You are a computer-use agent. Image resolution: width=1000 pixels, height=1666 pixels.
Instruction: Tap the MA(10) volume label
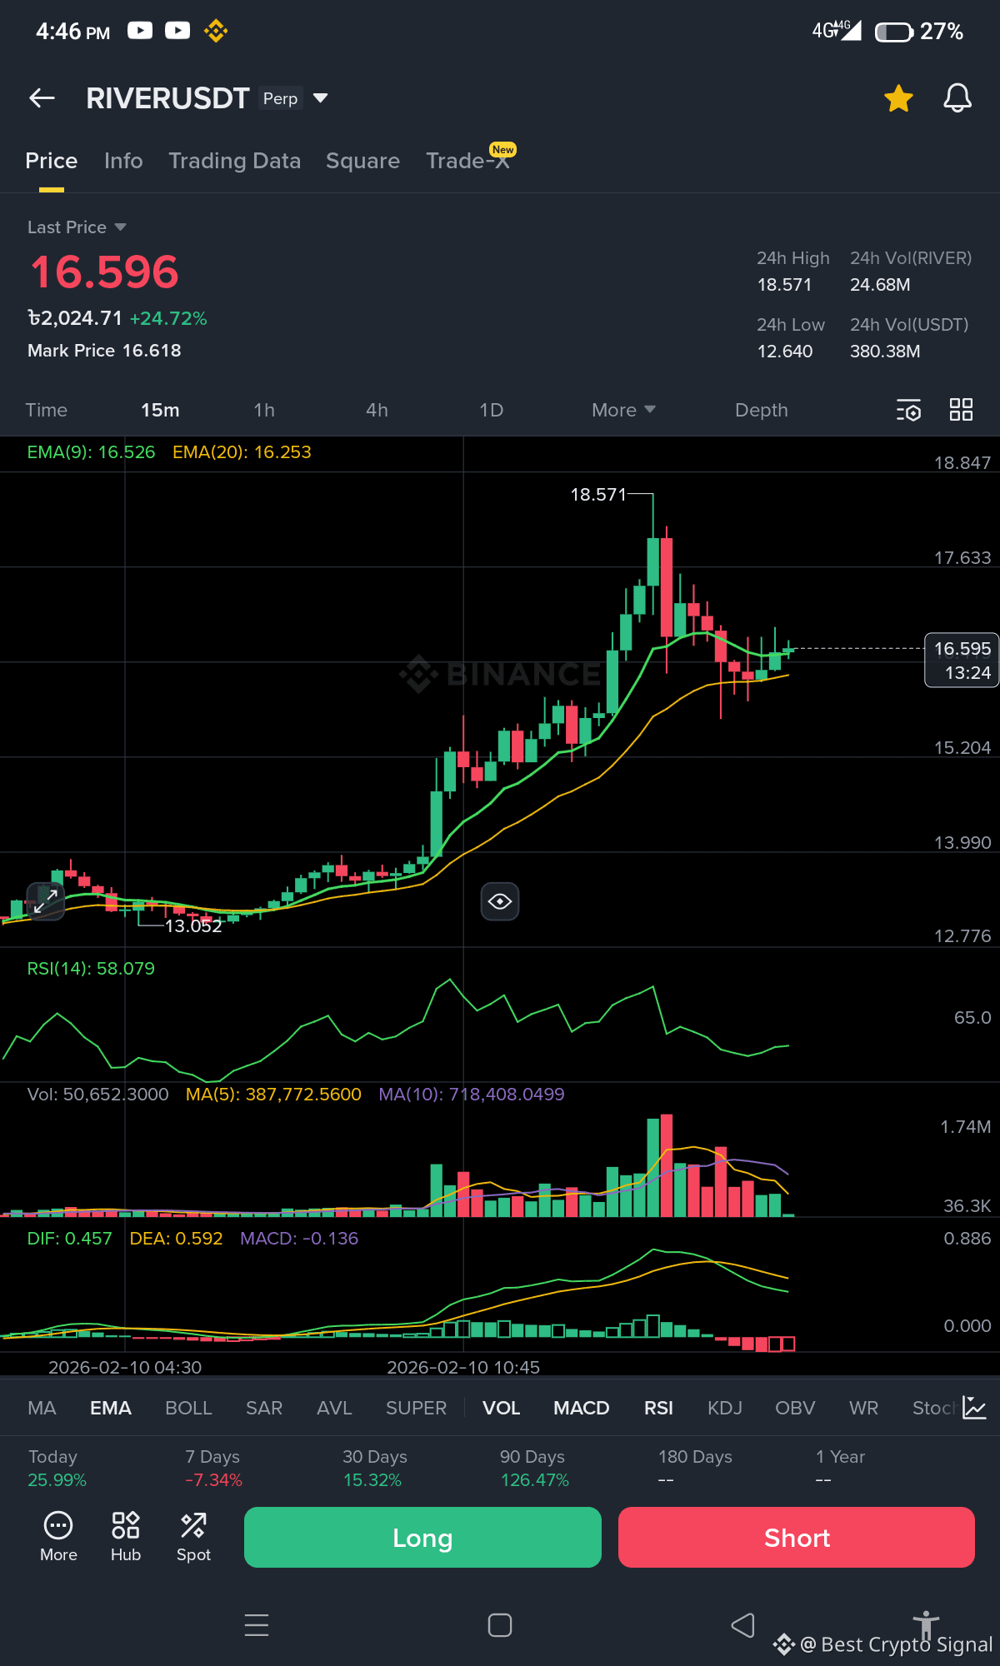click(x=472, y=1095)
